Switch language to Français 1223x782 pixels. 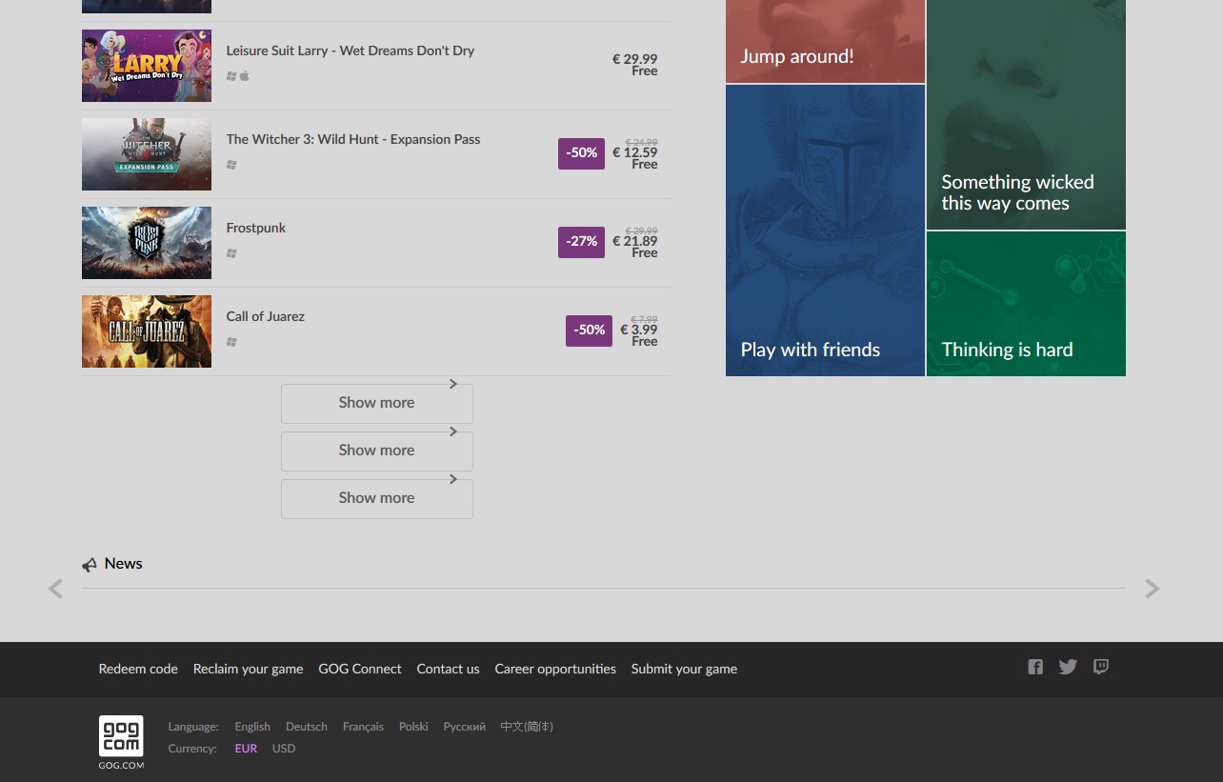click(363, 727)
